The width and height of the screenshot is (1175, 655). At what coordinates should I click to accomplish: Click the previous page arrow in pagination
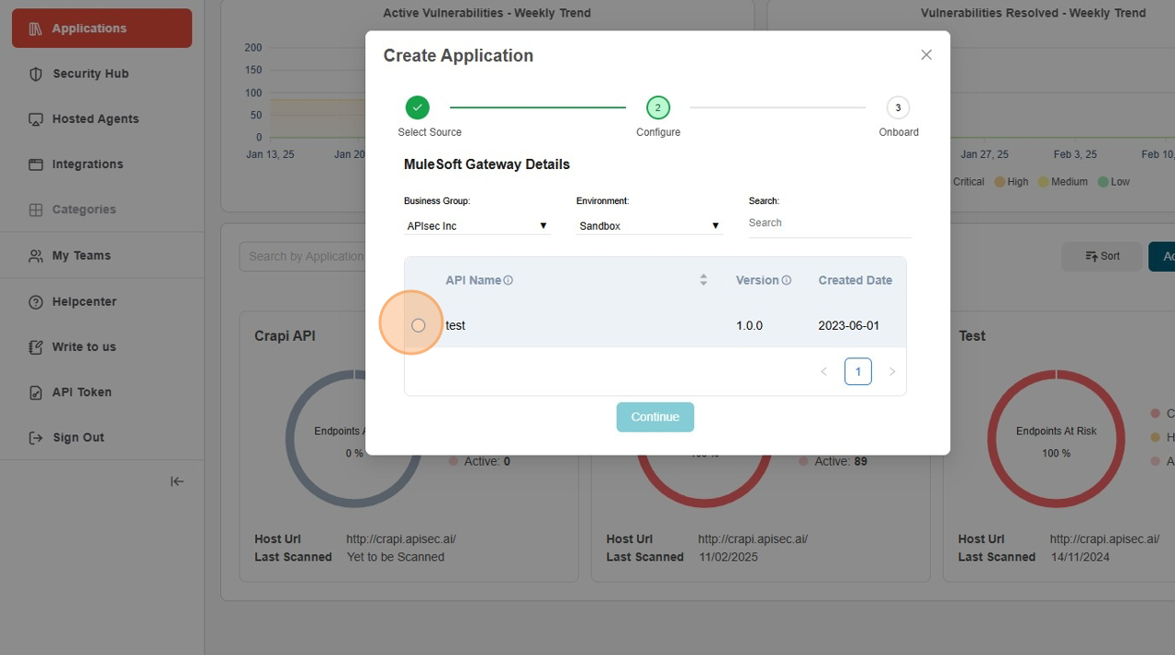pos(823,371)
